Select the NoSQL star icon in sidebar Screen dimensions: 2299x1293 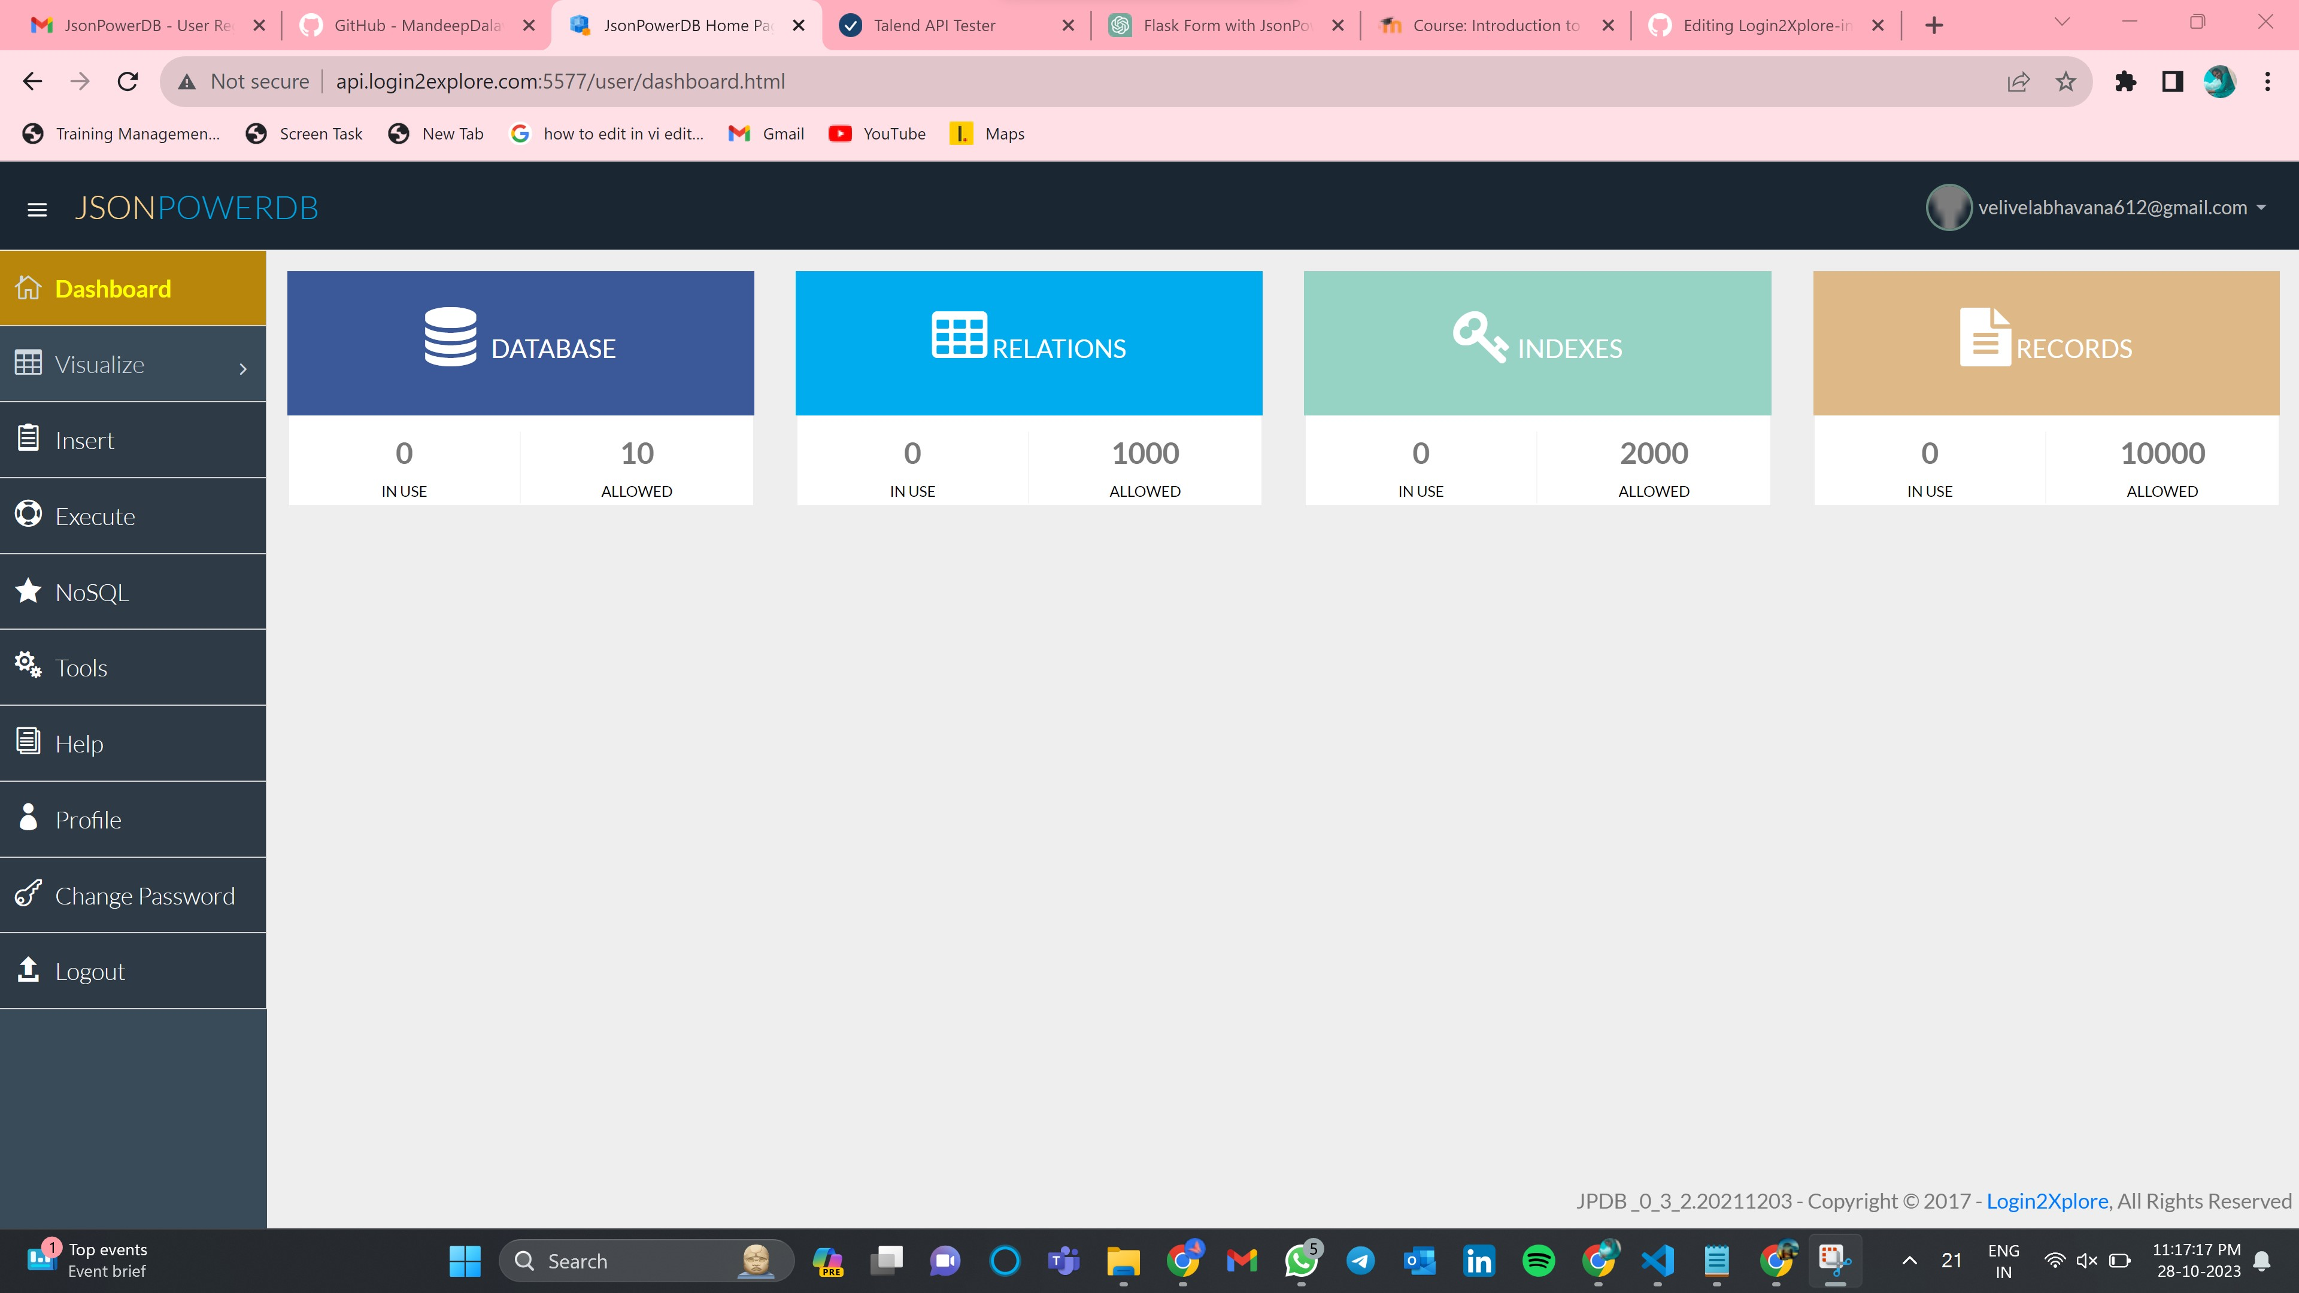pos(28,590)
